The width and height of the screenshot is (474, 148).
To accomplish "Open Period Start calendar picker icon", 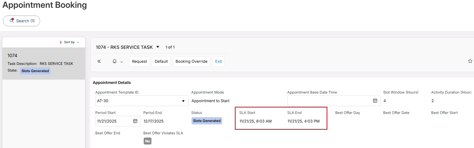I will tap(135, 121).
